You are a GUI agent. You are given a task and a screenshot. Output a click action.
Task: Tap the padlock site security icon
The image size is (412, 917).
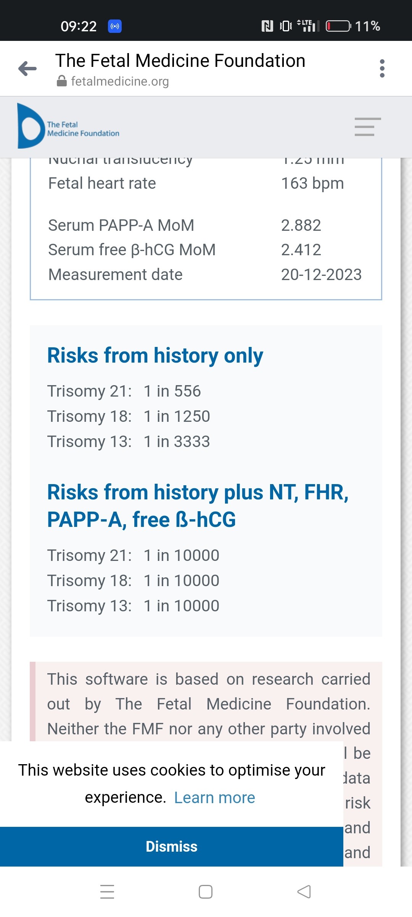pos(61,81)
